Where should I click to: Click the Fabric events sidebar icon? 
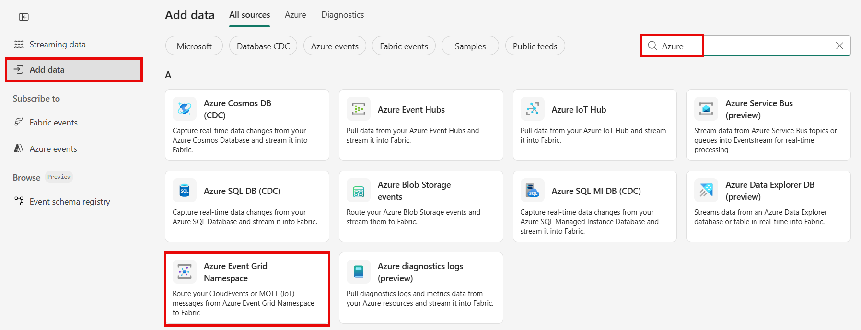pyautogui.click(x=19, y=122)
